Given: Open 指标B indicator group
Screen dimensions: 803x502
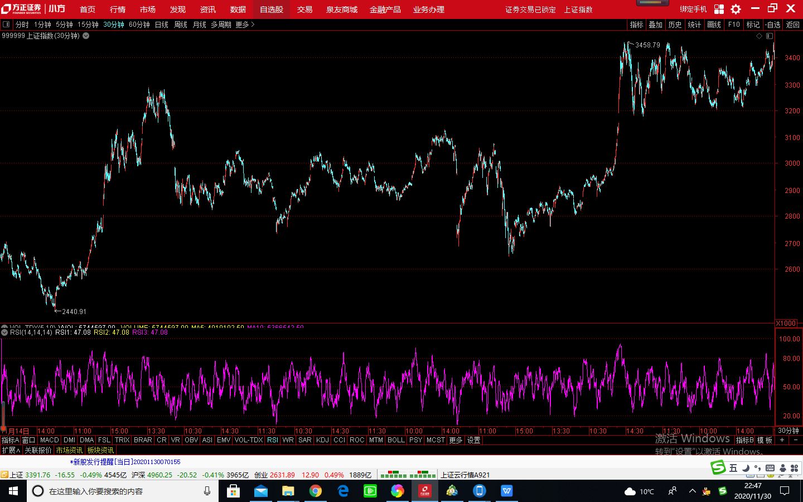Looking at the screenshot, I should tap(745, 440).
